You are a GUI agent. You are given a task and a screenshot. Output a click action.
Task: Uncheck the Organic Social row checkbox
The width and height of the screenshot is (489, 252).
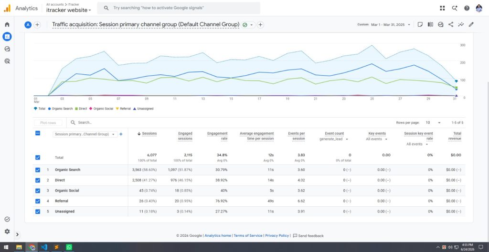pos(38,191)
